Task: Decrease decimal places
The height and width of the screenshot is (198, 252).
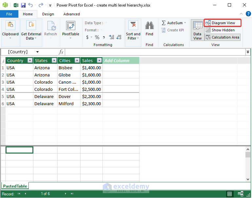Action: tap(119, 37)
